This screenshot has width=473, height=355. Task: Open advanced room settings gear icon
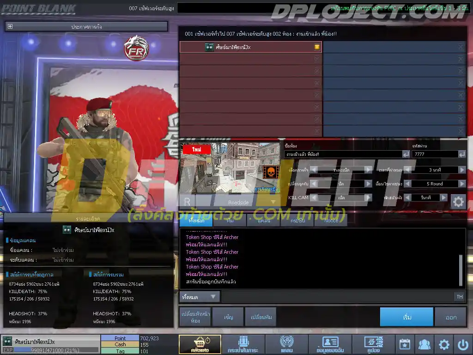pyautogui.click(x=458, y=202)
